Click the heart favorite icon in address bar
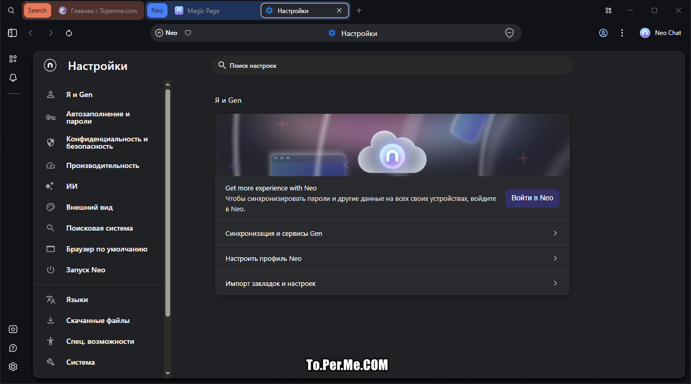The image size is (691, 384). [188, 33]
